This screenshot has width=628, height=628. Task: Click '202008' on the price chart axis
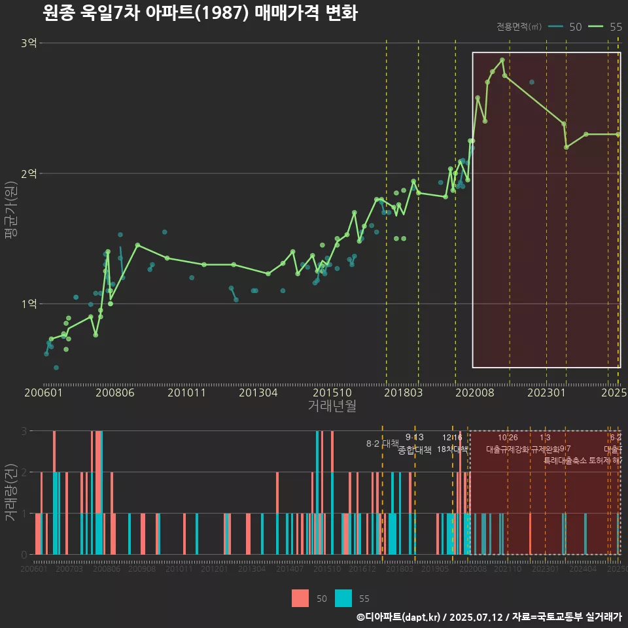pyautogui.click(x=475, y=392)
